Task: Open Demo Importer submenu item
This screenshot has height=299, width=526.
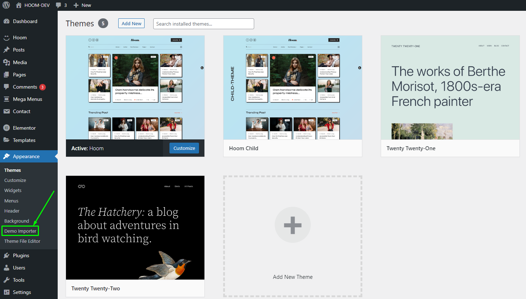Action: point(20,231)
